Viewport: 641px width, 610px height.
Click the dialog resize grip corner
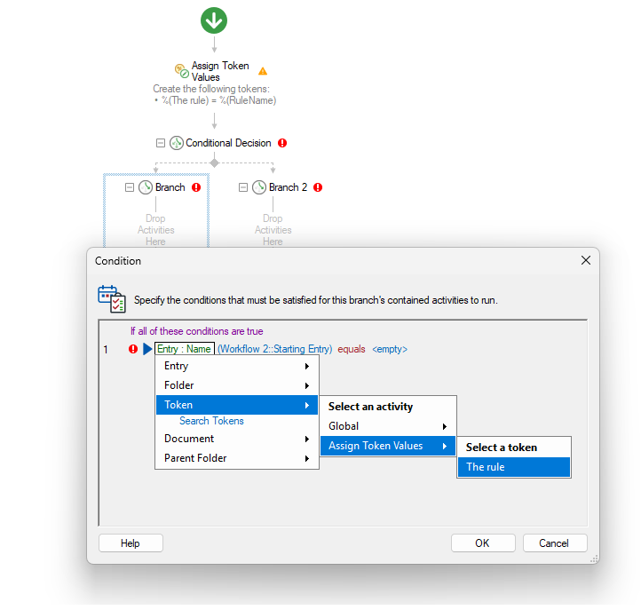595,559
